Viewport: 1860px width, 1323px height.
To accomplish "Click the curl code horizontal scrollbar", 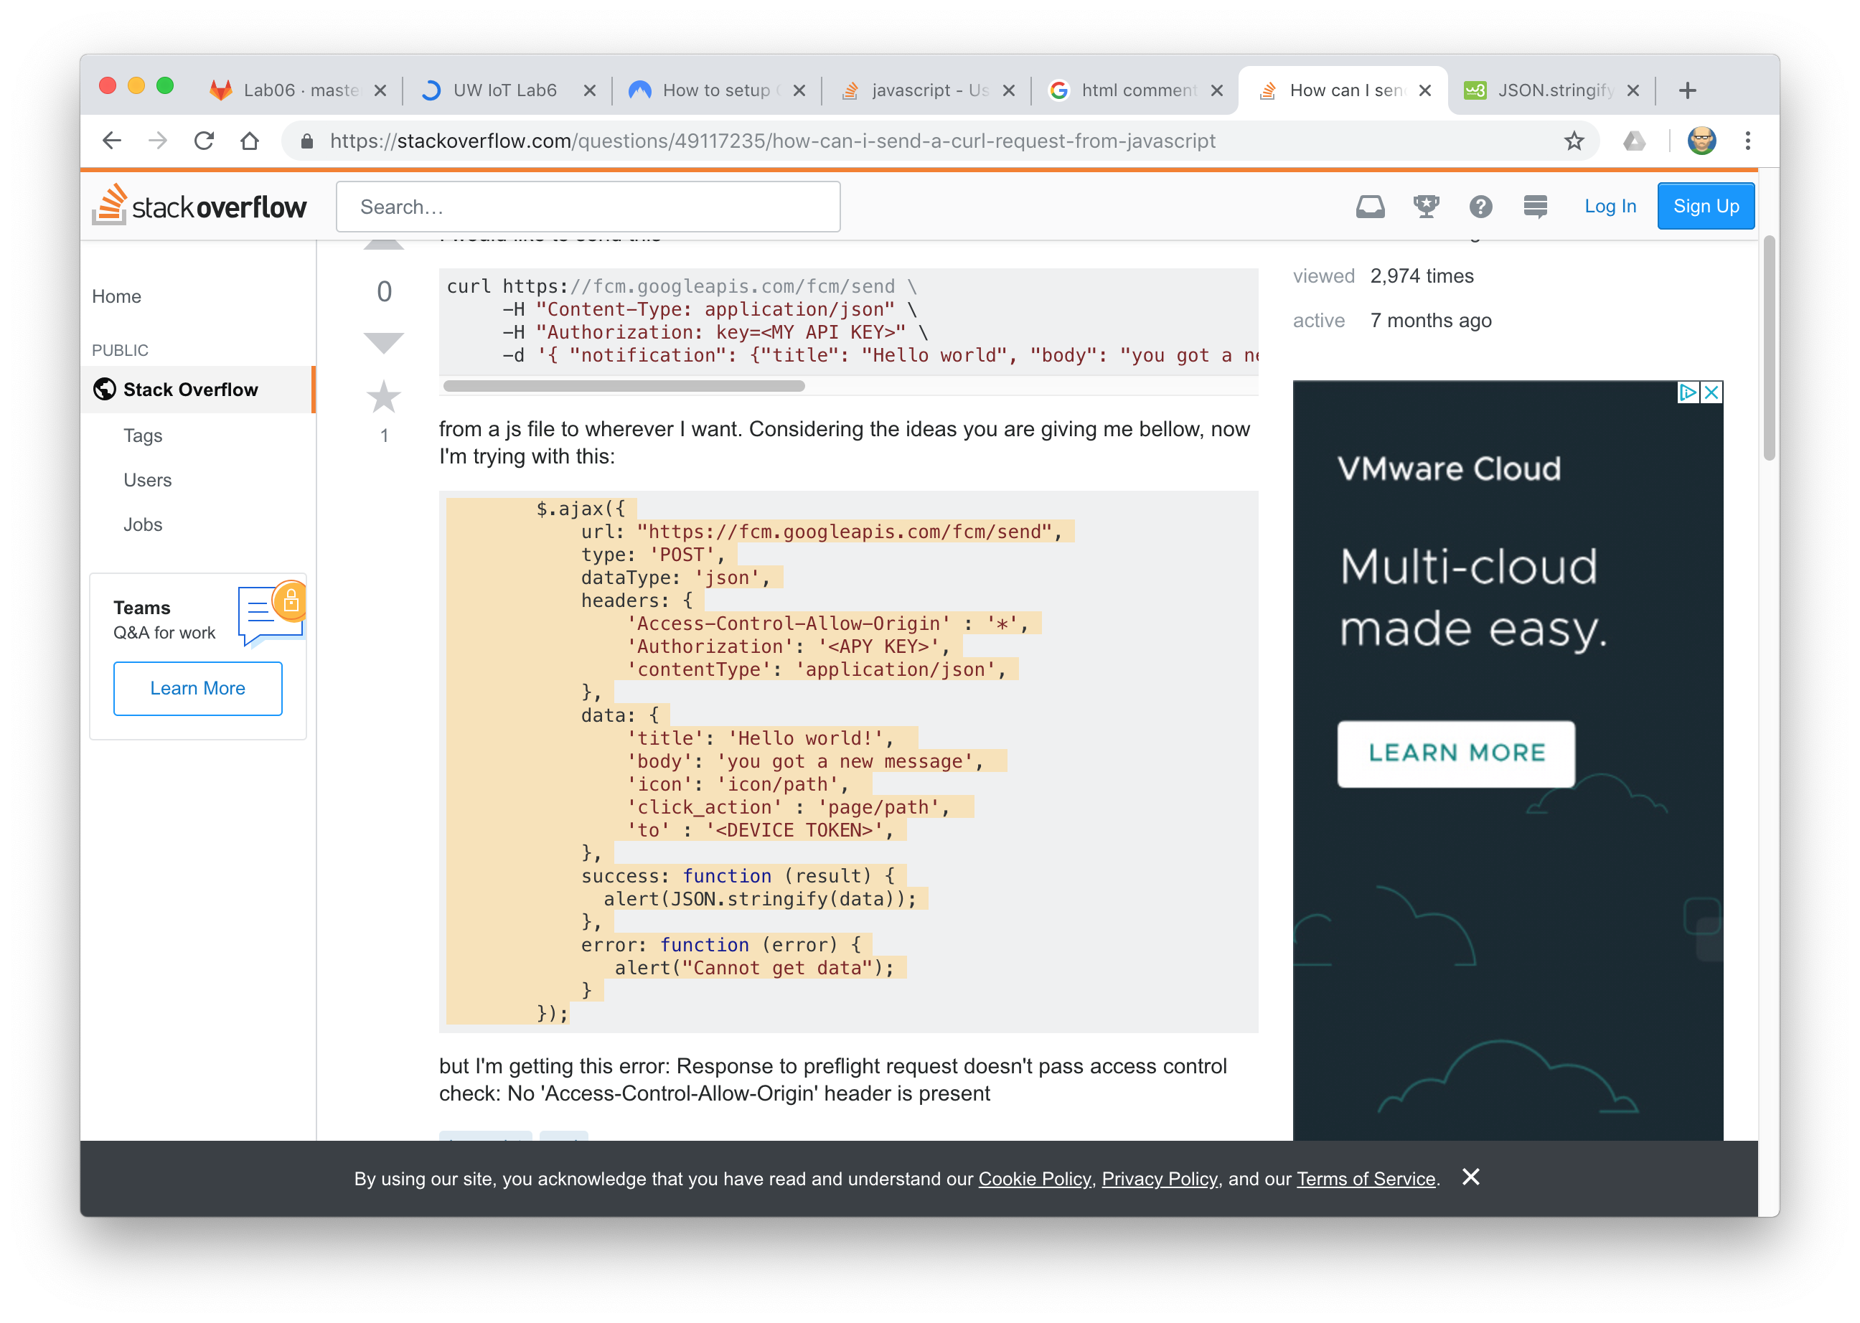I will 624,386.
